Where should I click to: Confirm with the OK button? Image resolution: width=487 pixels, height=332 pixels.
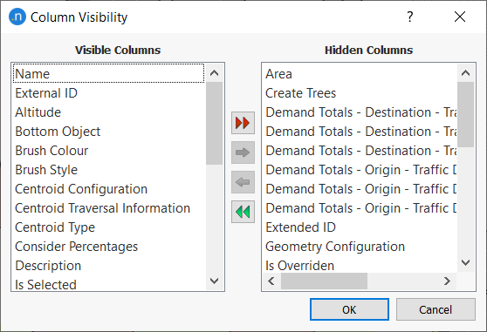349,309
